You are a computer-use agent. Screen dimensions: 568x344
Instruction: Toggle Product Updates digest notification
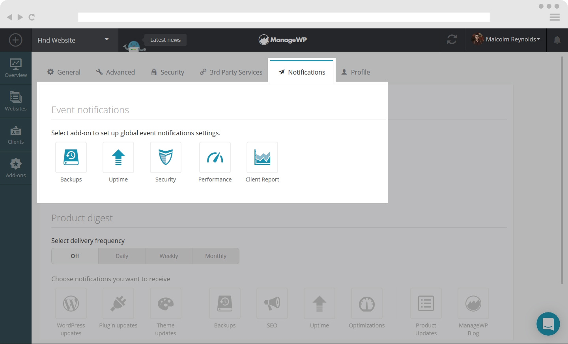pyautogui.click(x=426, y=303)
